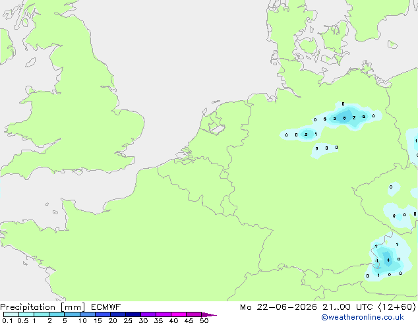Select the 35–40 mm violet legend swatch
Screen dimensions: 418x323
tap(164, 314)
